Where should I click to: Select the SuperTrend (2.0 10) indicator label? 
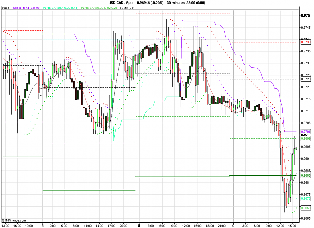[x=27, y=8]
